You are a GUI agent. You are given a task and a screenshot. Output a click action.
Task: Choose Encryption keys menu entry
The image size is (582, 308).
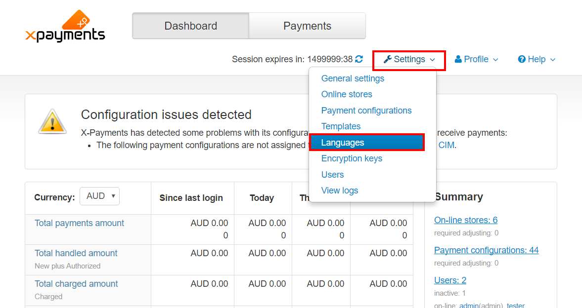point(352,158)
